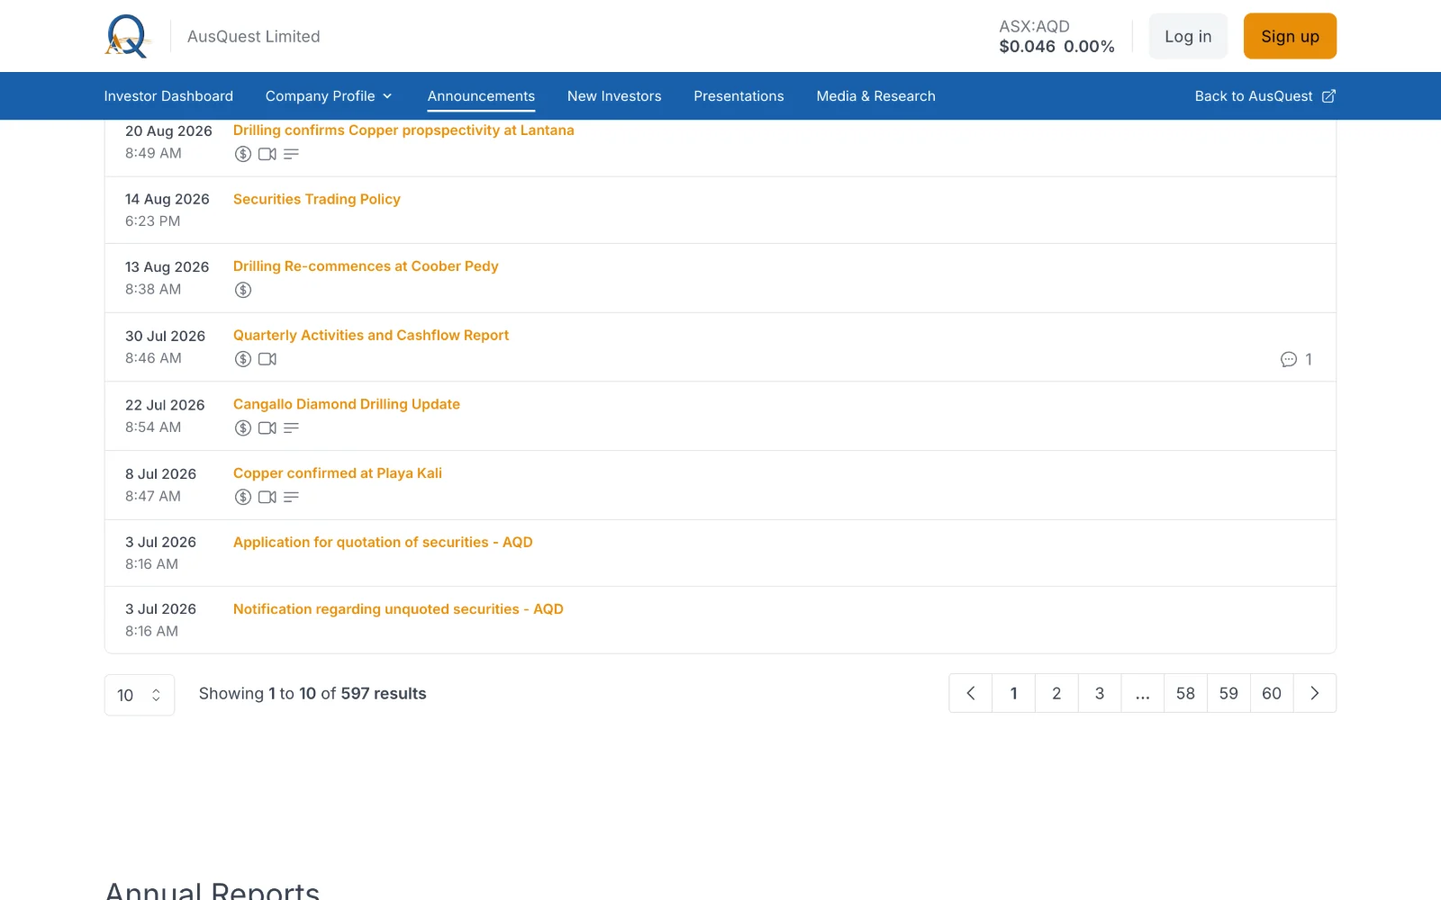Click ASX:AQD ticker label
Screen dimensions: 1441x900
tap(1034, 26)
